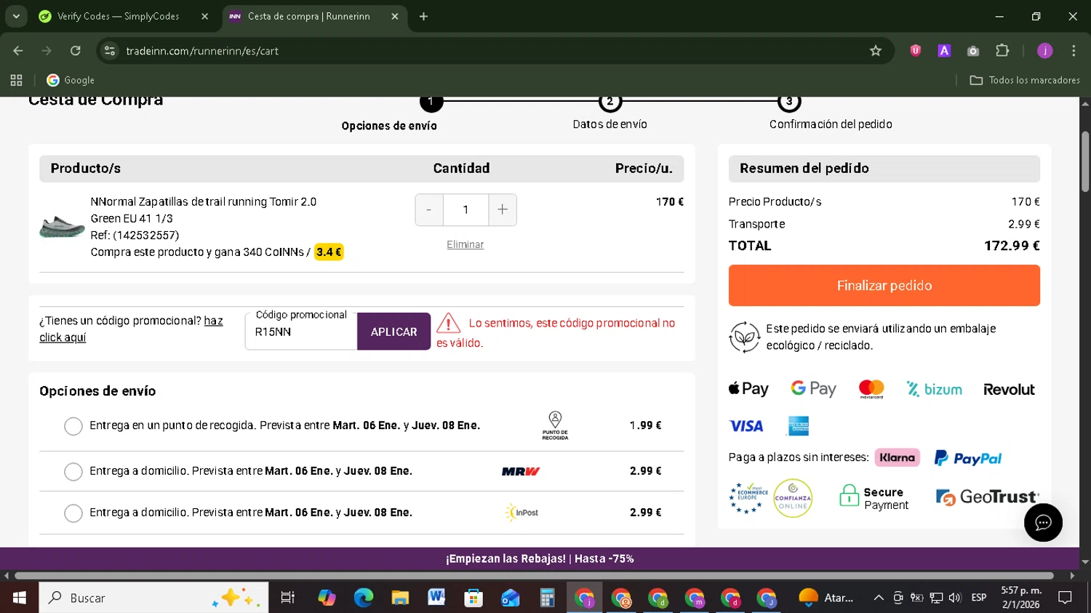Click the GeoTrust badge
This screenshot has height=613, width=1091.
coord(988,497)
